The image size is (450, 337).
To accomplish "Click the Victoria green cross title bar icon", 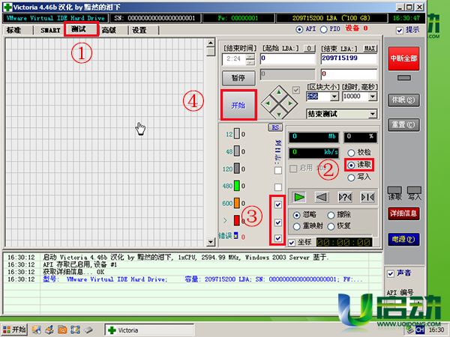I will (7, 7).
